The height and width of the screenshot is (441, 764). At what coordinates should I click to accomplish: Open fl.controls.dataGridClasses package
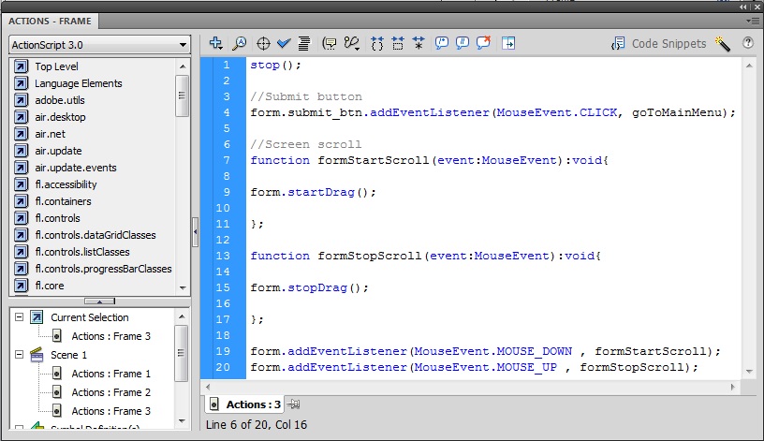[x=95, y=235]
